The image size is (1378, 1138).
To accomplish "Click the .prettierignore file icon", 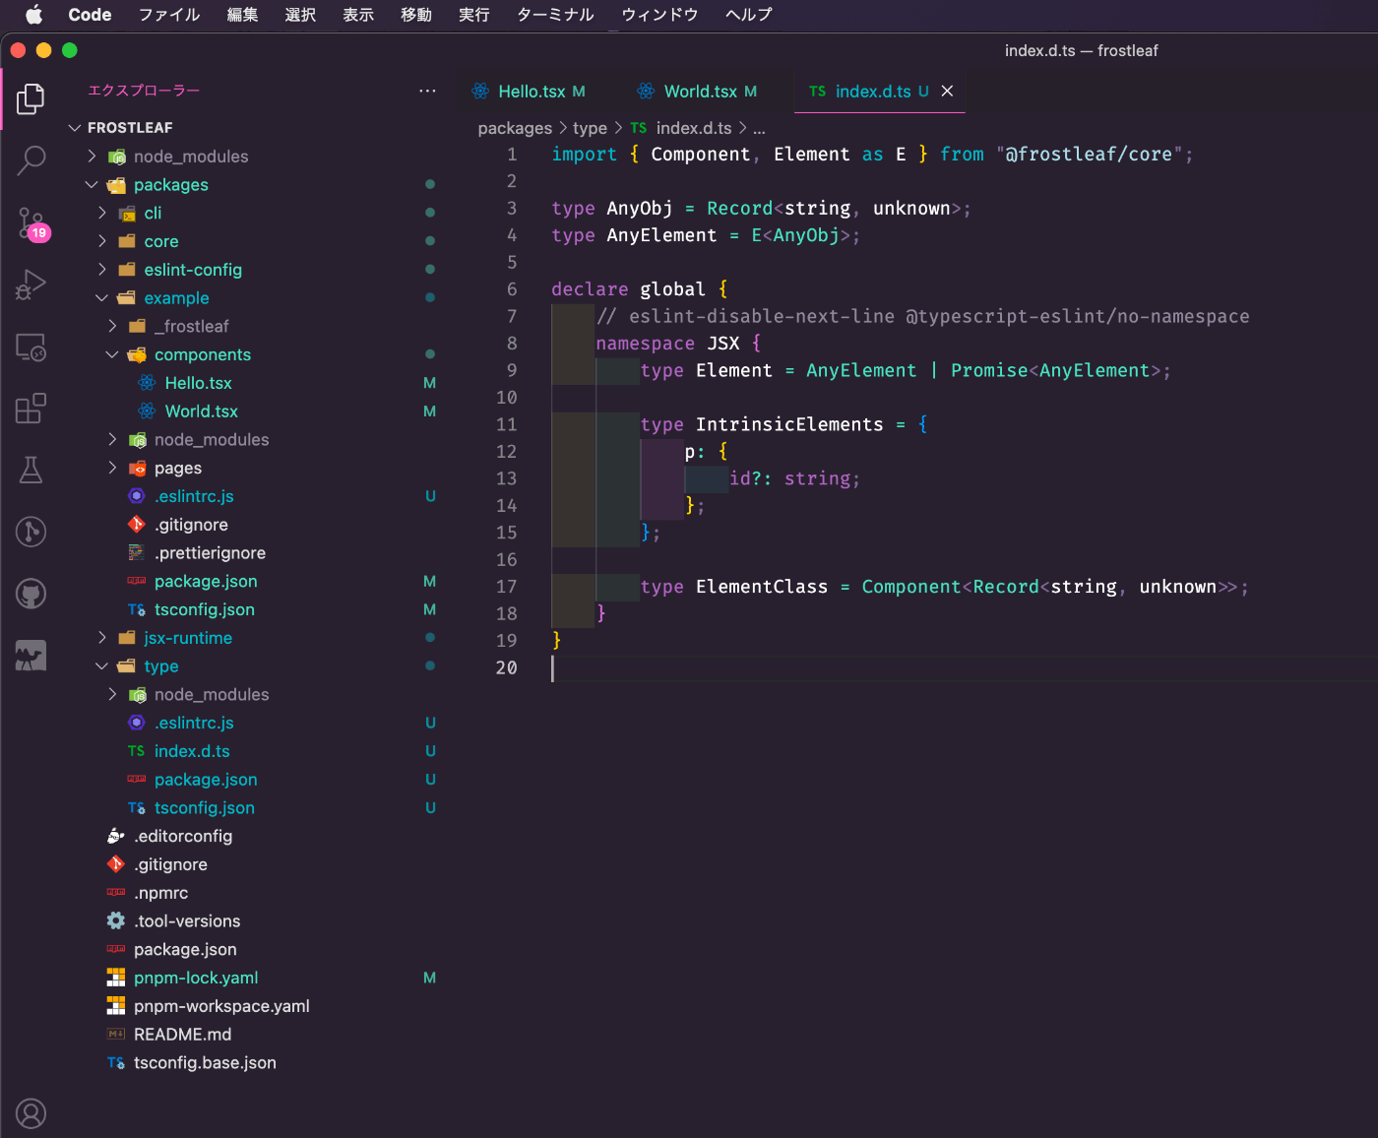I will (137, 553).
